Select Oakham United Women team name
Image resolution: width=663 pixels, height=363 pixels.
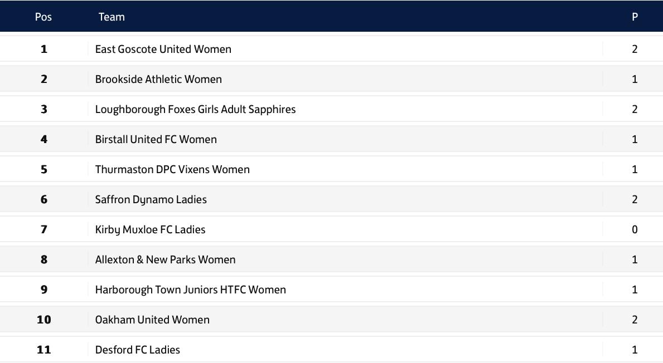[152, 320]
